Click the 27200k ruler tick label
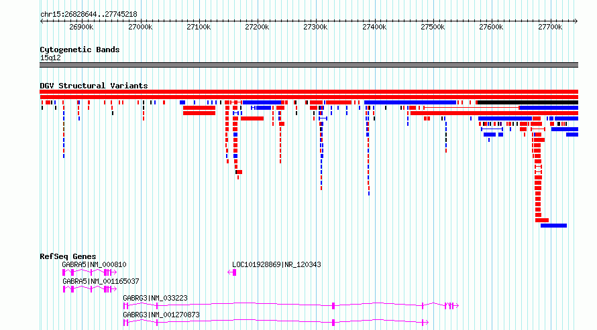 [257, 27]
